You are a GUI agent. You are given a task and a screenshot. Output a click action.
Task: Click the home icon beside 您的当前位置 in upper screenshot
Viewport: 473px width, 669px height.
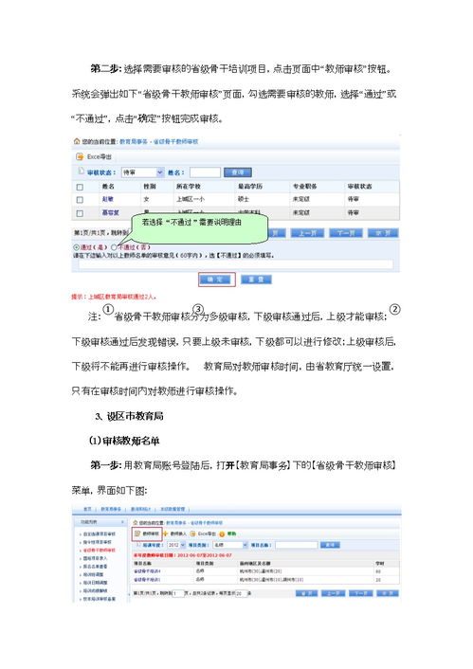tap(77, 141)
